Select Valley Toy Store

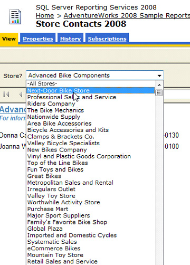point(91,196)
